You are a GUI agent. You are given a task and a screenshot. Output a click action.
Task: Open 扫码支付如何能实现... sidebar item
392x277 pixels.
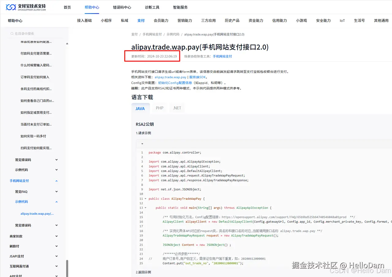(36, 148)
